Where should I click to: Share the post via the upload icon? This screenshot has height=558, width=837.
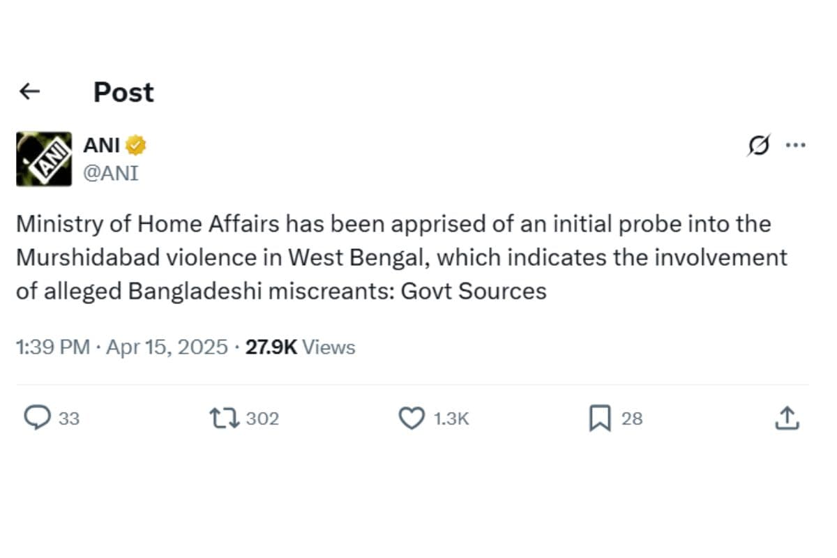coord(787,418)
